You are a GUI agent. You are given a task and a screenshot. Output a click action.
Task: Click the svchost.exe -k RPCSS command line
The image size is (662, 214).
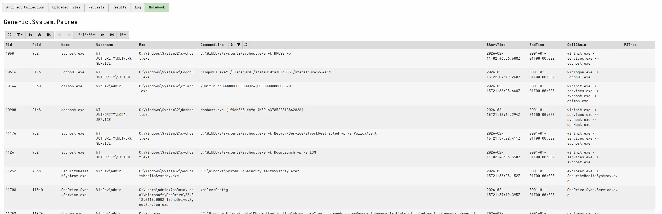point(245,54)
